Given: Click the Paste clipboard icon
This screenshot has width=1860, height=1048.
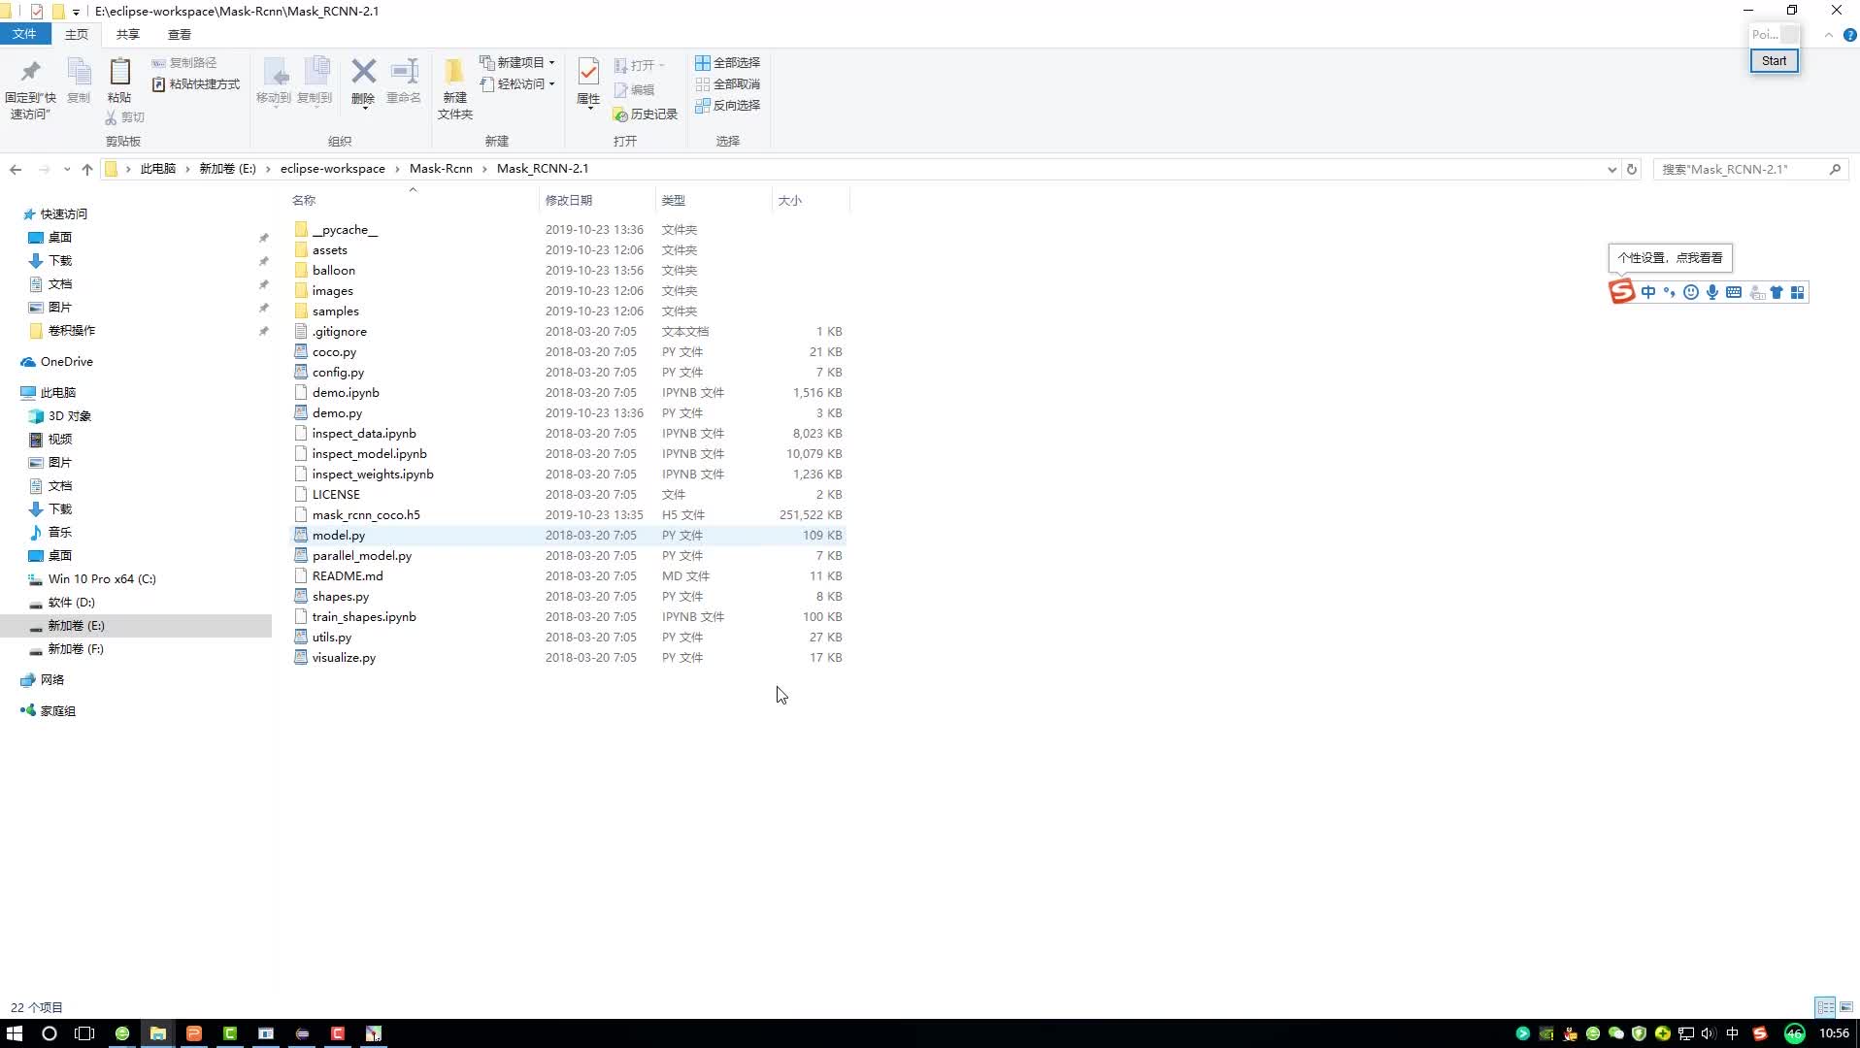Looking at the screenshot, I should [x=119, y=72].
